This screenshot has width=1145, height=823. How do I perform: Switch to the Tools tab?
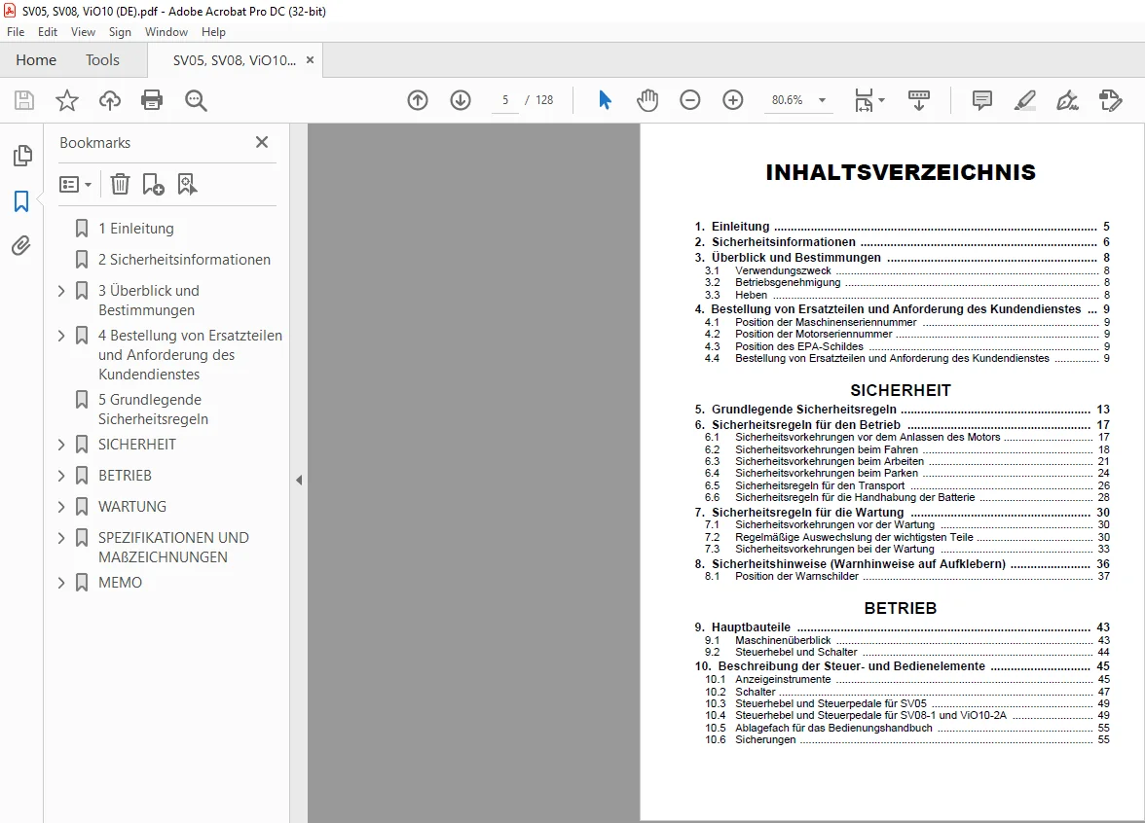click(x=102, y=60)
